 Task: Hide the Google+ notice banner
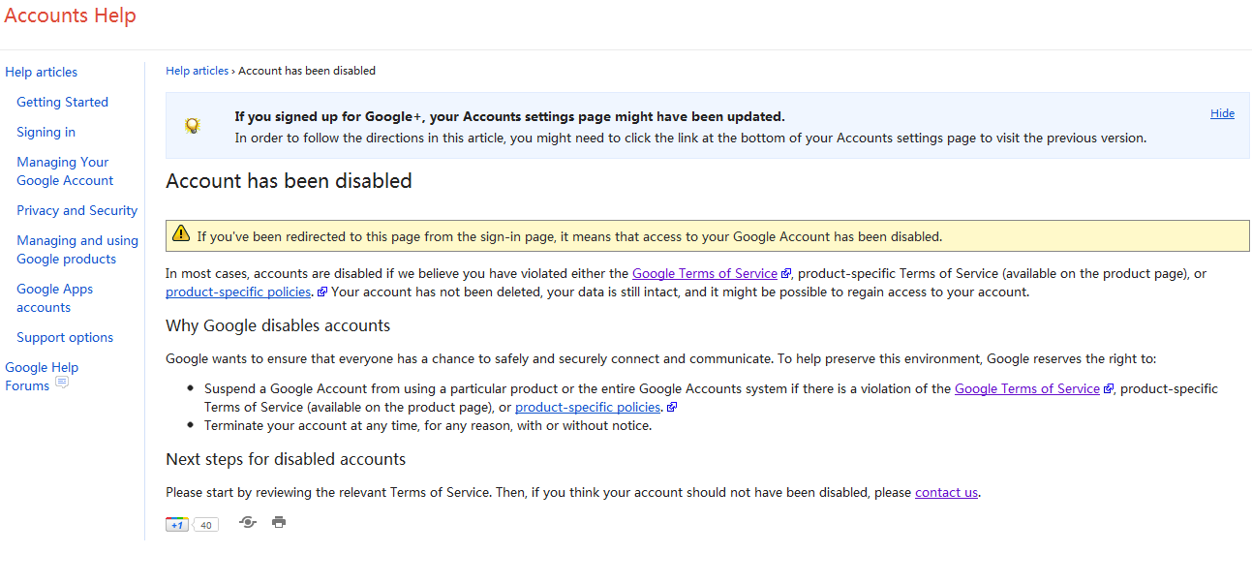click(1222, 113)
